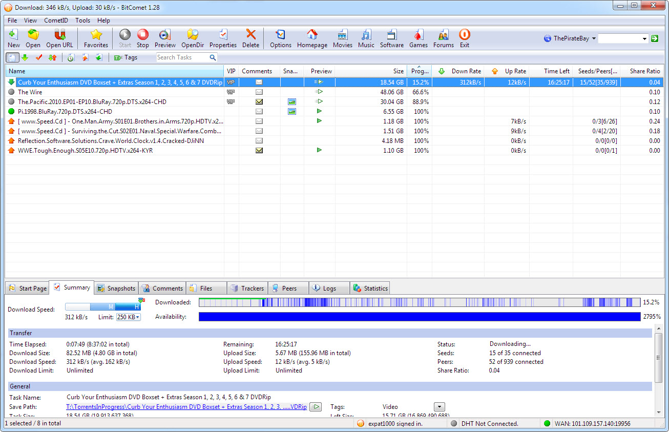Expand the search text combo box arrow
669x432 pixels.
coord(645,38)
